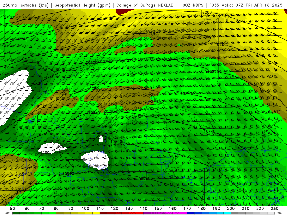
Task: Select the 190 value on the color legend
Action: [216, 209]
